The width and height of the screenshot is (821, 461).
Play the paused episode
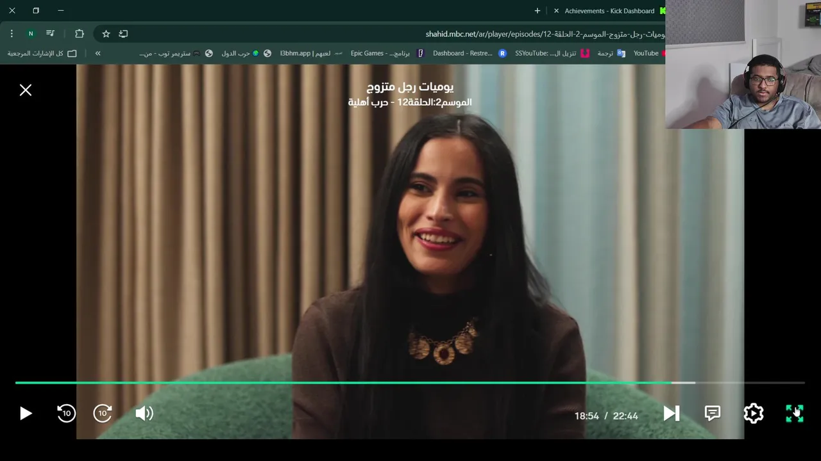[x=26, y=414]
